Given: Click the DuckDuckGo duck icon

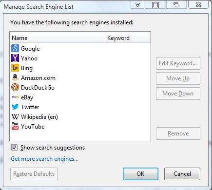Looking at the screenshot, I should 15,87.
